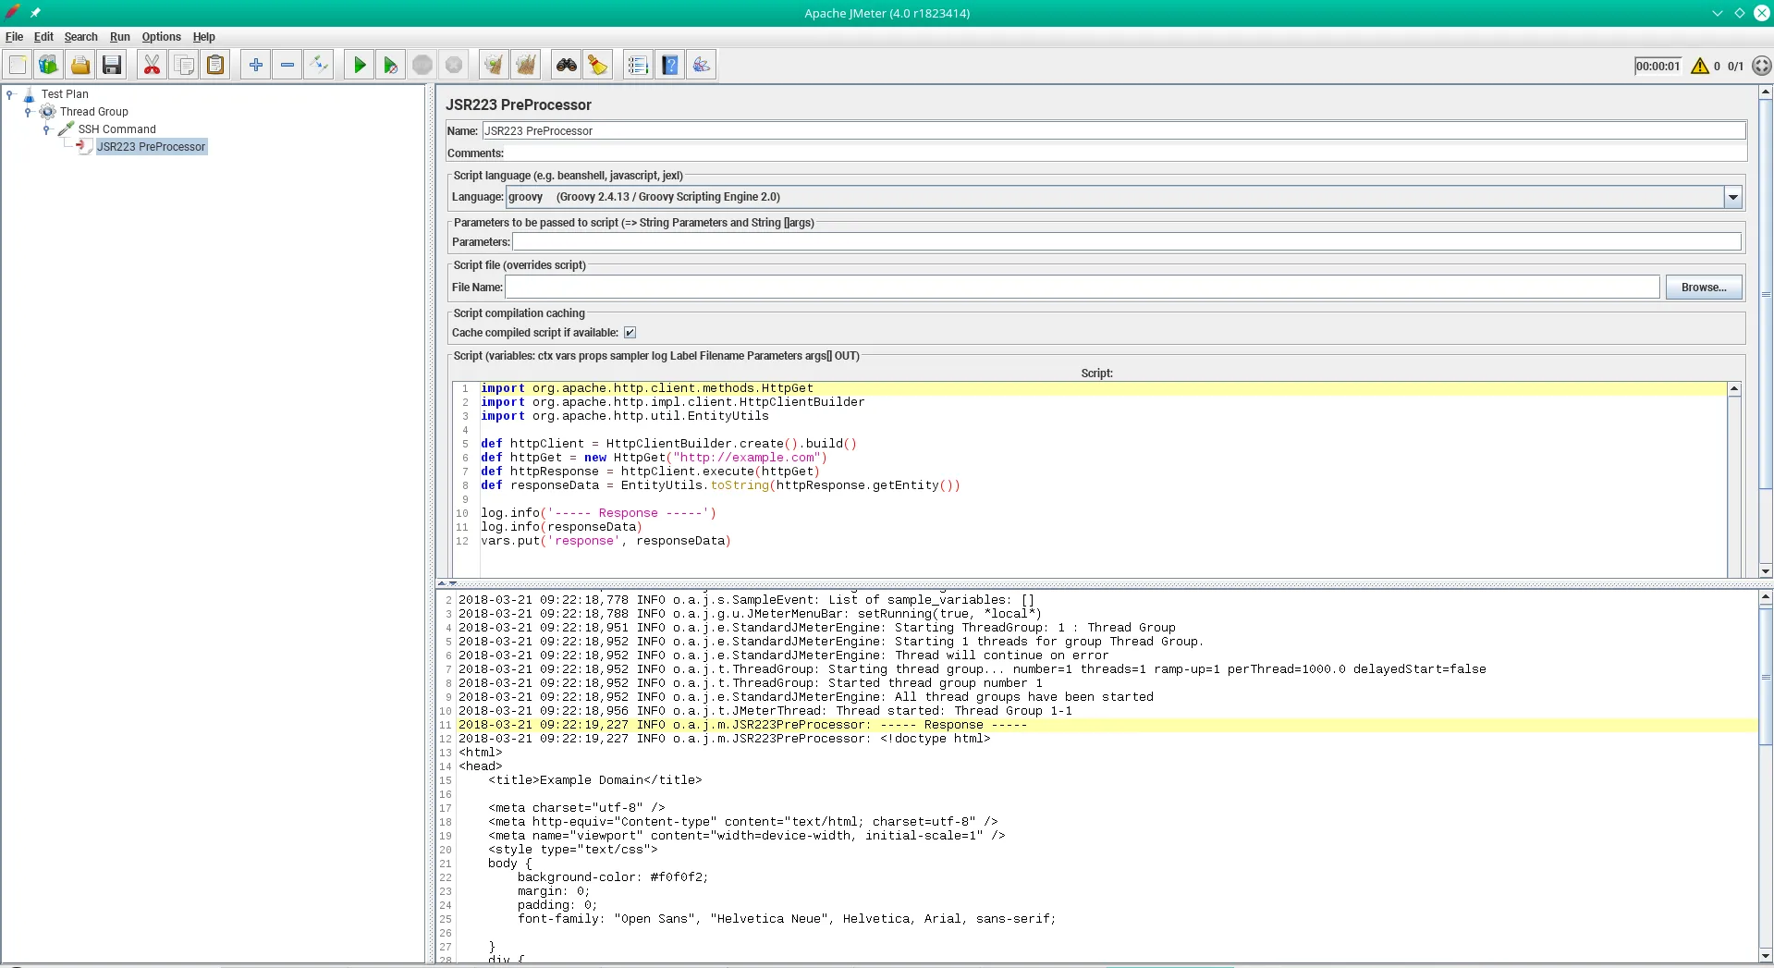
Task: Click the Parameters input field
Action: coord(1126,242)
